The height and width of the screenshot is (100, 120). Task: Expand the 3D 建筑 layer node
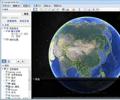click(x=4, y=86)
